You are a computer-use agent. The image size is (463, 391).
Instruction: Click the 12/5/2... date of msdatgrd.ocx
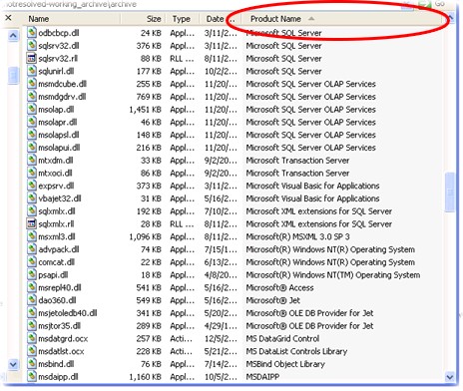pos(221,339)
